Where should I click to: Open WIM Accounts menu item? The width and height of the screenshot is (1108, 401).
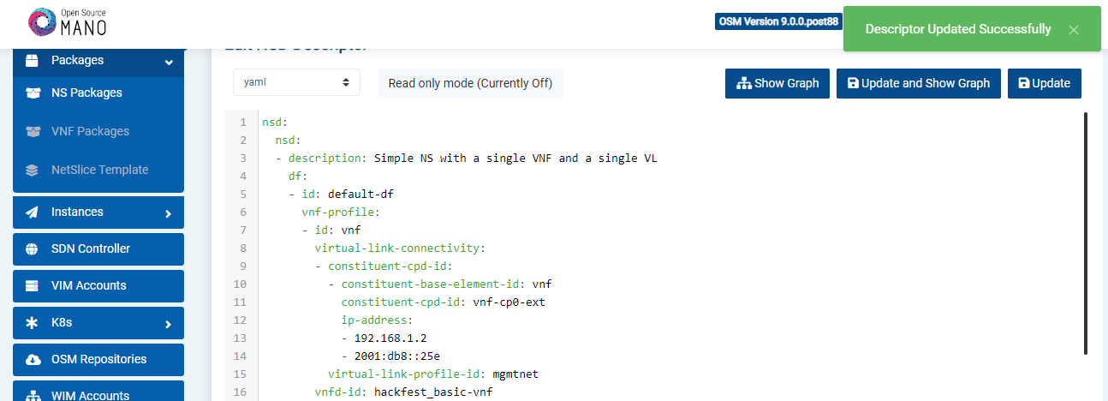[90, 395]
